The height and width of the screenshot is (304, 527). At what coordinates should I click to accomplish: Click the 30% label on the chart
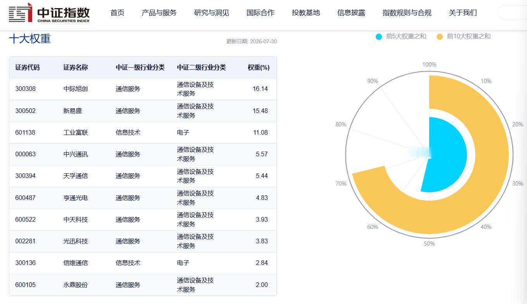coord(518,184)
